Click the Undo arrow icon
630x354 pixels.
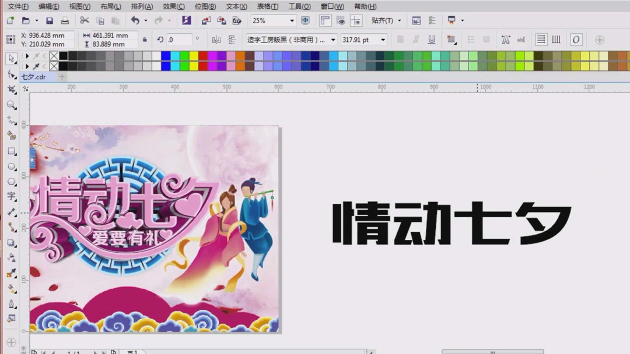[134, 20]
